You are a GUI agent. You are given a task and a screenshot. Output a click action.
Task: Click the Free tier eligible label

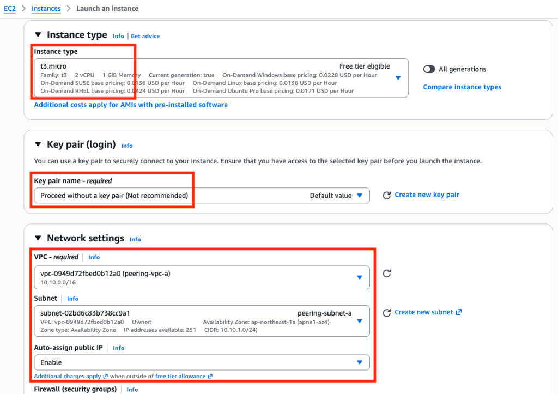[x=365, y=66]
